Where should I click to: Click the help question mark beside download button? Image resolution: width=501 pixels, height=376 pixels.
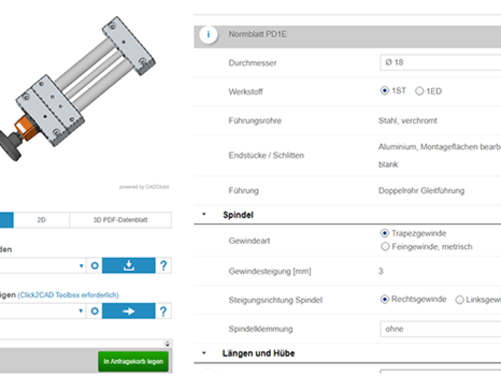(x=163, y=265)
